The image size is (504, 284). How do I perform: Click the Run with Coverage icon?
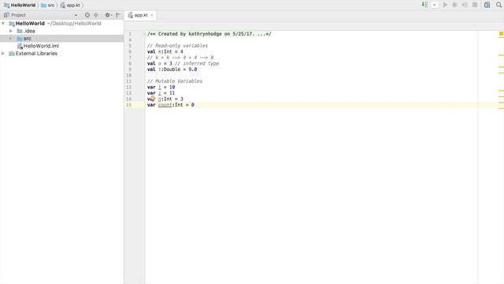coord(465,5)
